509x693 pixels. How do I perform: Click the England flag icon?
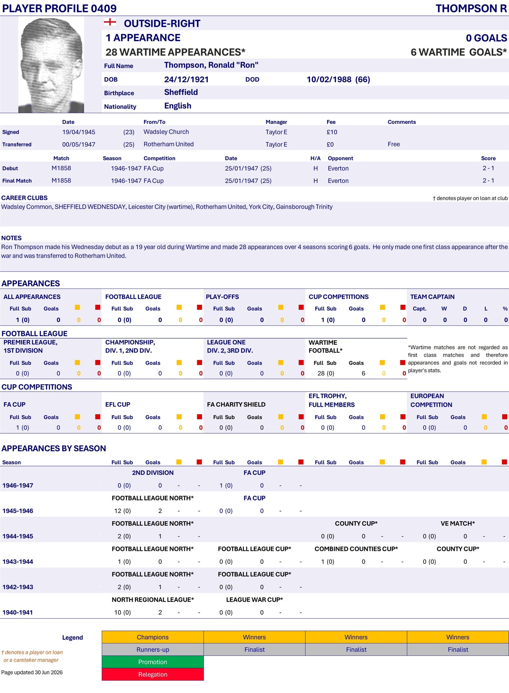click(x=110, y=22)
